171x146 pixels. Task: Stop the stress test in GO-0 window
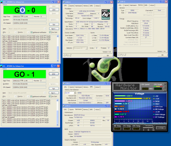(x=54, y=10)
